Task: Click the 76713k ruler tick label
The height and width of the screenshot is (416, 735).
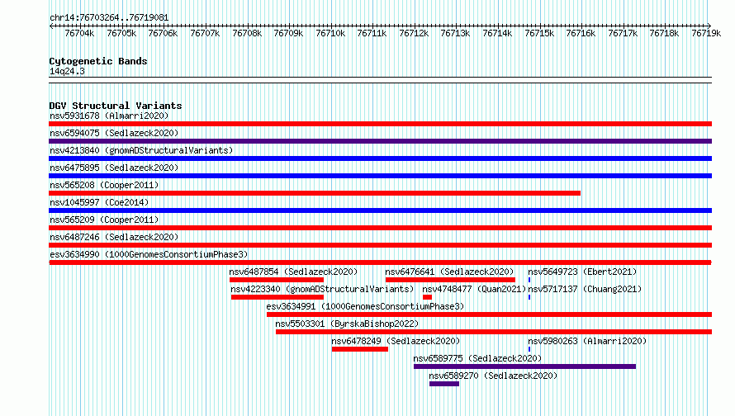Action: (x=455, y=34)
